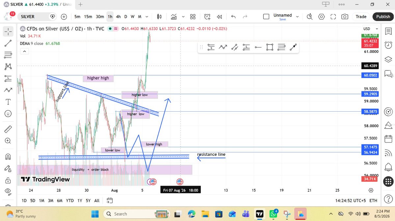Undo the last chart action
This screenshot has width=395, height=221.
click(x=233, y=16)
